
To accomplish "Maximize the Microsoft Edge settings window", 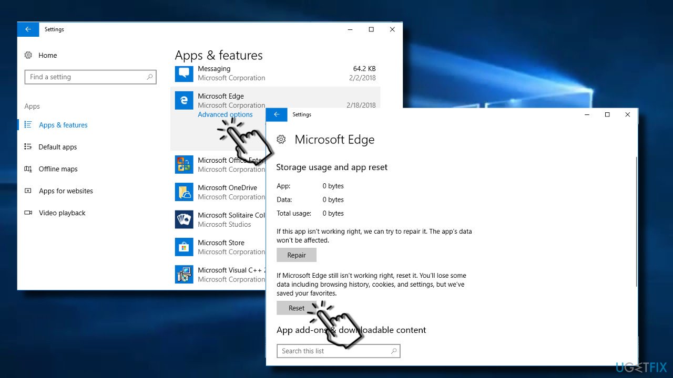I will pyautogui.click(x=607, y=114).
